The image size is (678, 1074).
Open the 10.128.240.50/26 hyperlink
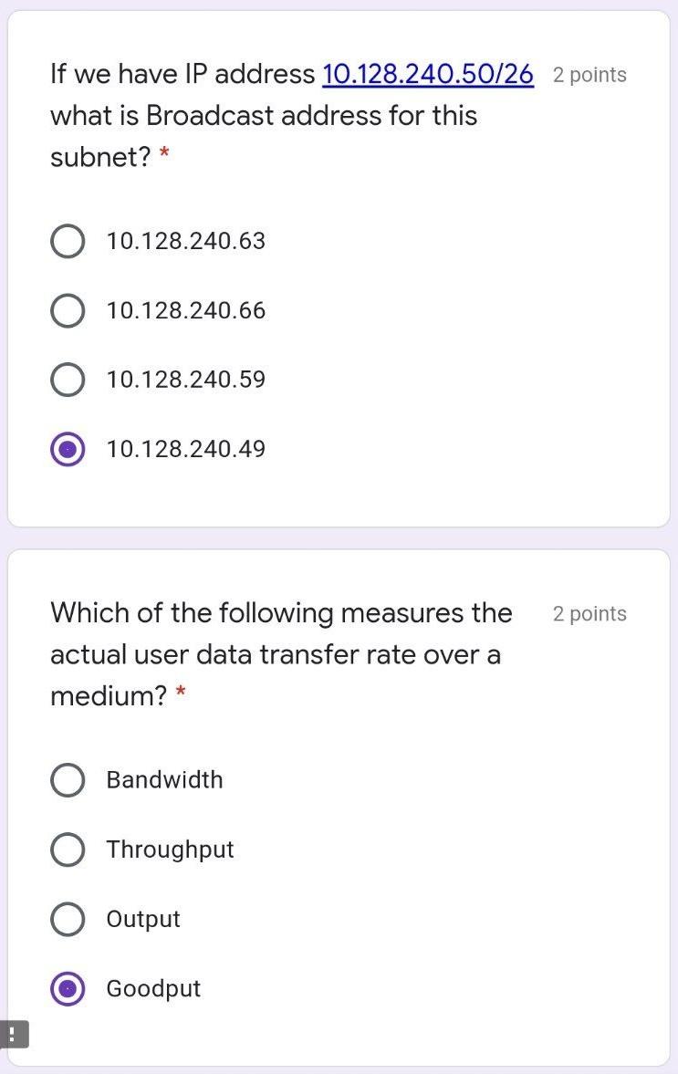pos(428,74)
